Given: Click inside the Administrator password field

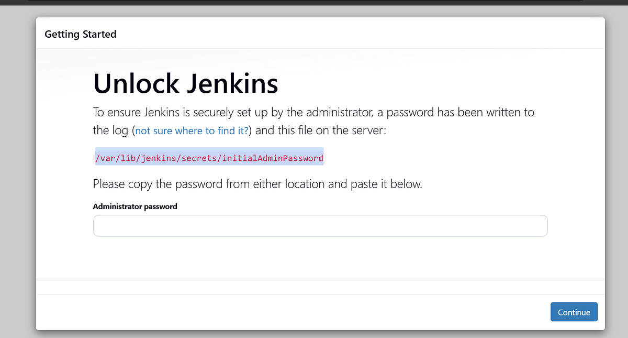Looking at the screenshot, I should click(x=320, y=225).
